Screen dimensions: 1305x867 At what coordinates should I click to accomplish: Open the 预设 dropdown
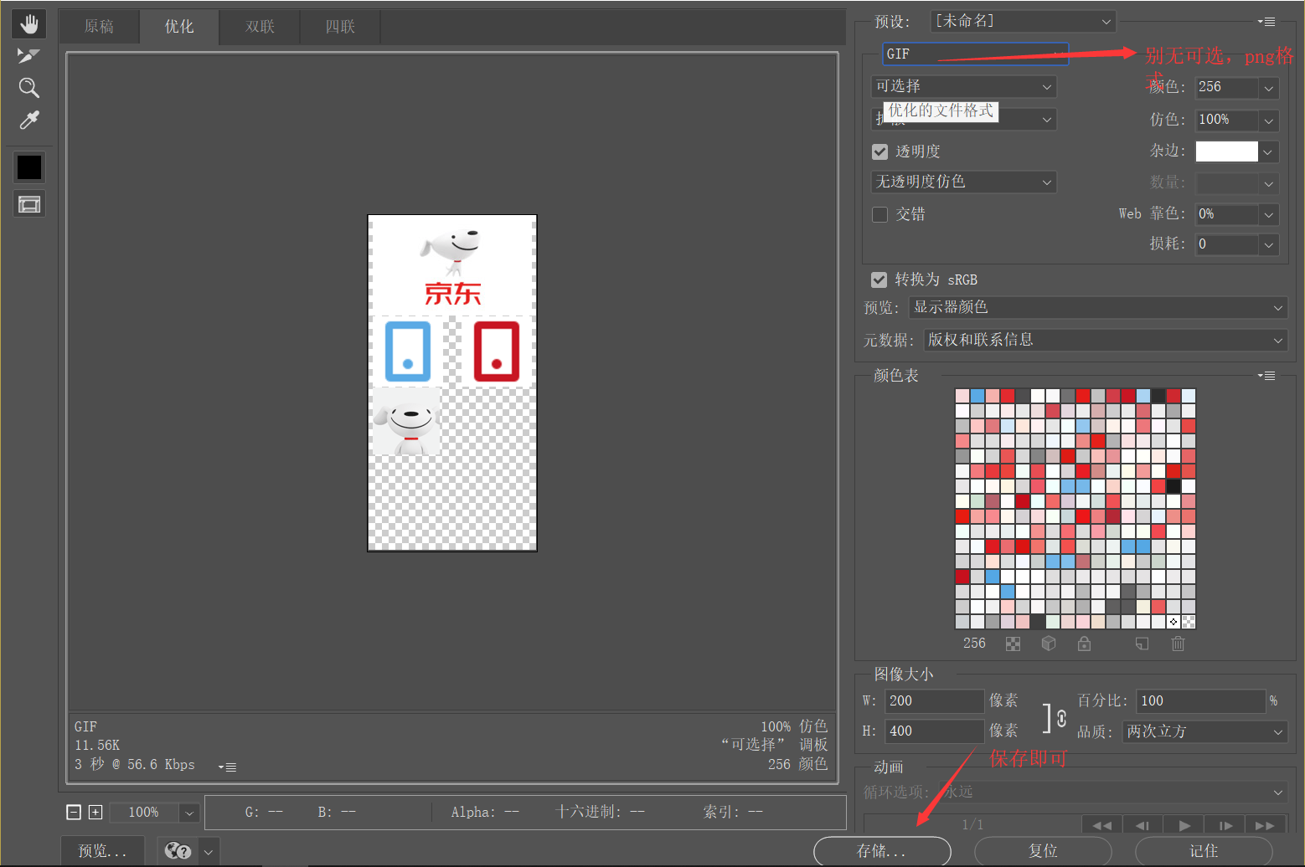[1023, 21]
